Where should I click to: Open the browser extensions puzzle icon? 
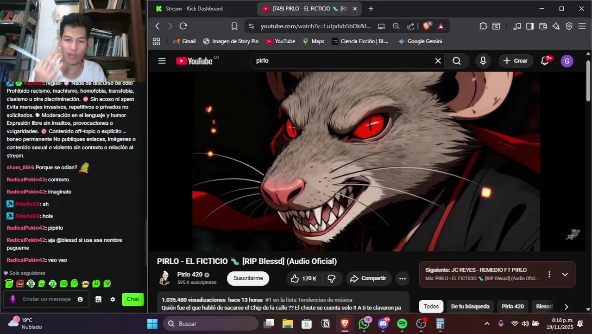(x=483, y=26)
